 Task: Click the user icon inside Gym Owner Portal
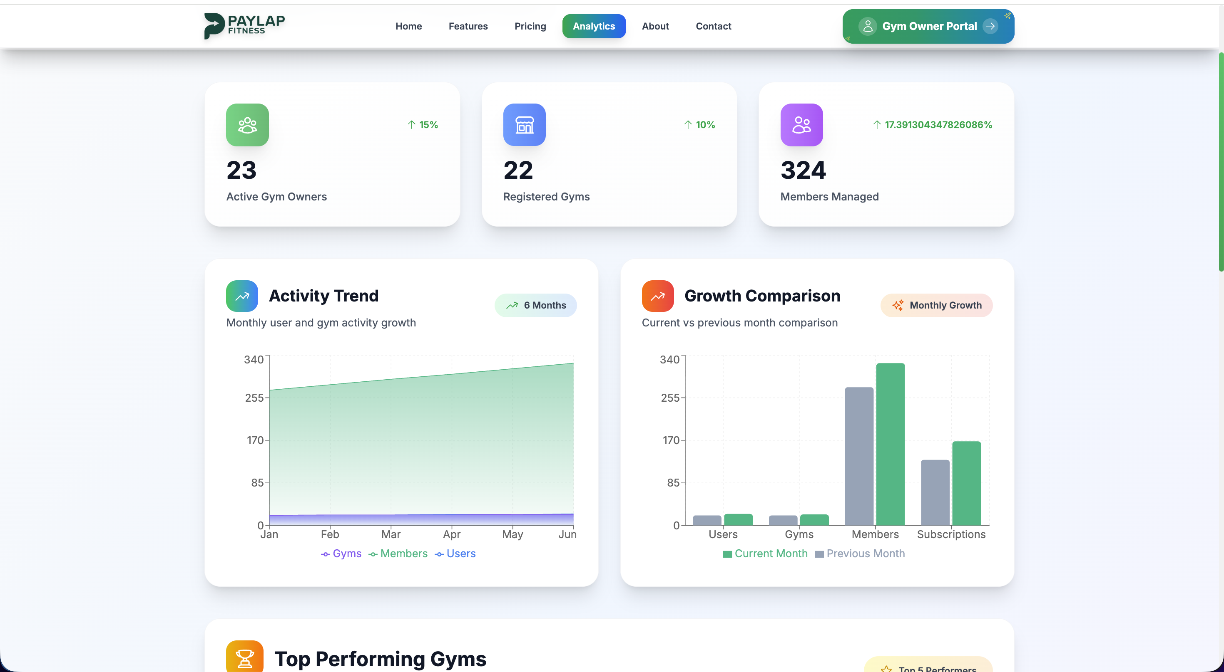[868, 26]
